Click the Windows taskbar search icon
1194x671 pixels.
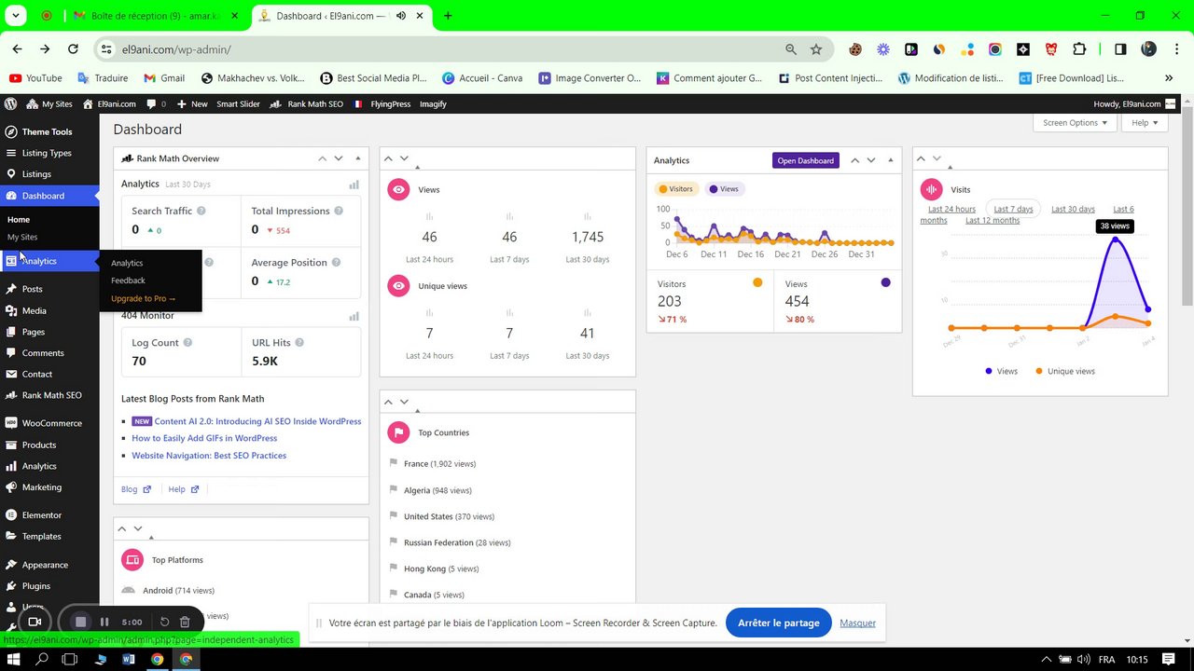[42, 660]
